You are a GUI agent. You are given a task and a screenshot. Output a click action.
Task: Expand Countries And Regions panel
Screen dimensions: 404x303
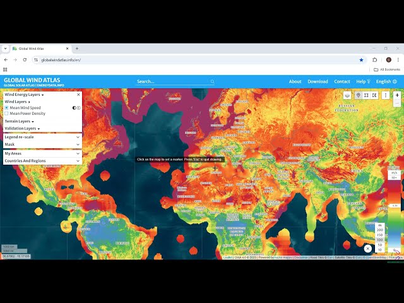tap(42, 161)
